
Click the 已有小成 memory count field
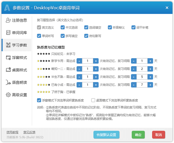(x=88, y=85)
